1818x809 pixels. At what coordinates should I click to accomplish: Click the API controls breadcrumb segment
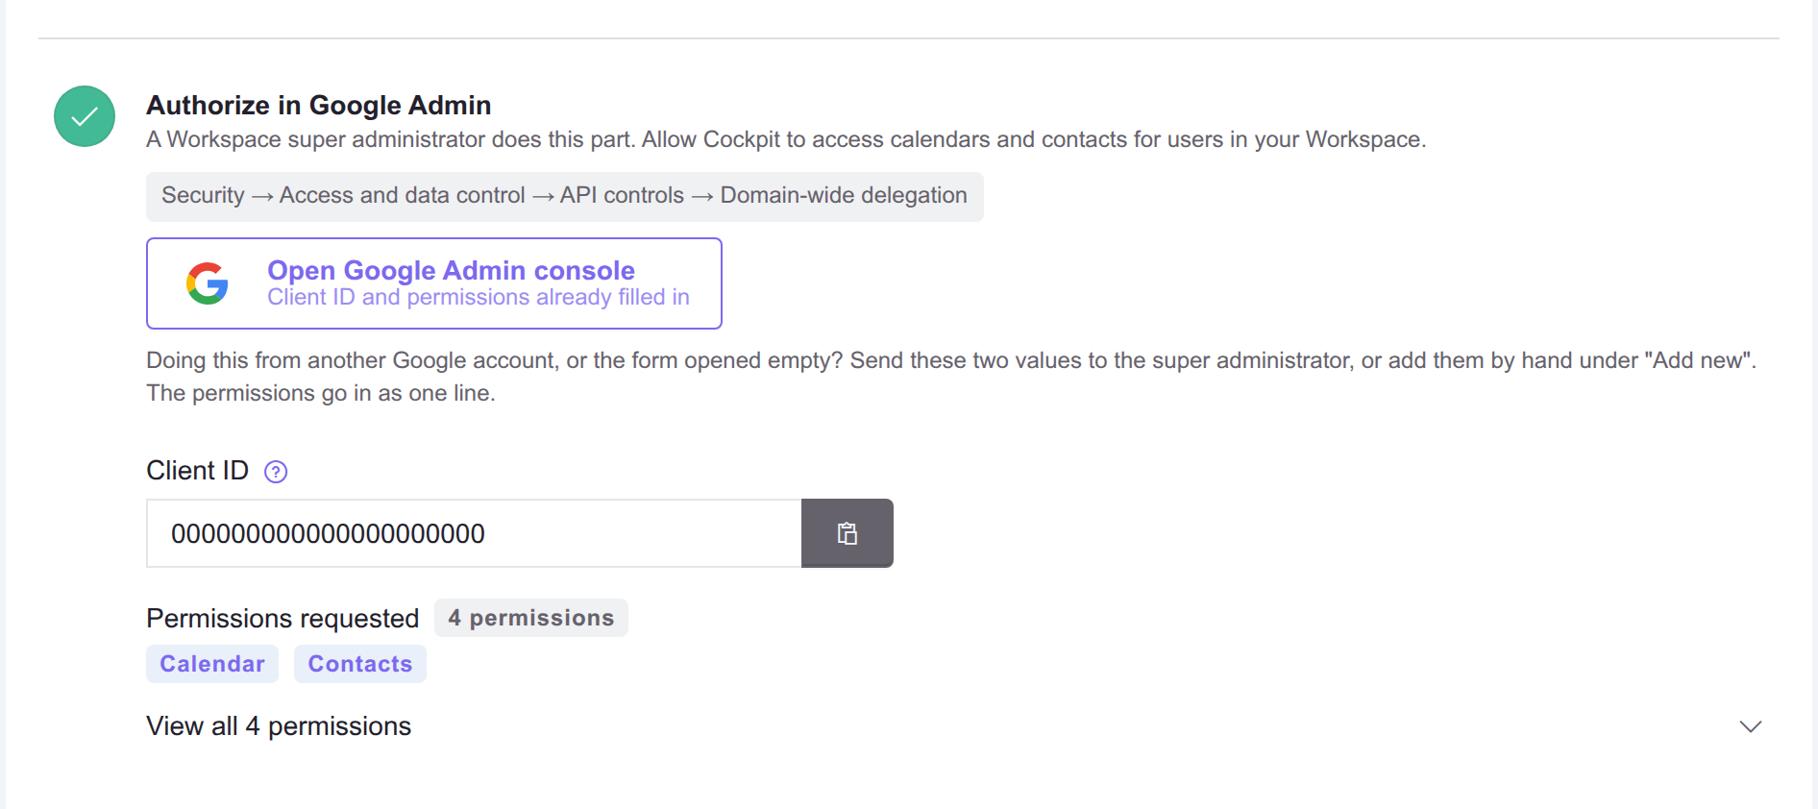click(x=622, y=195)
